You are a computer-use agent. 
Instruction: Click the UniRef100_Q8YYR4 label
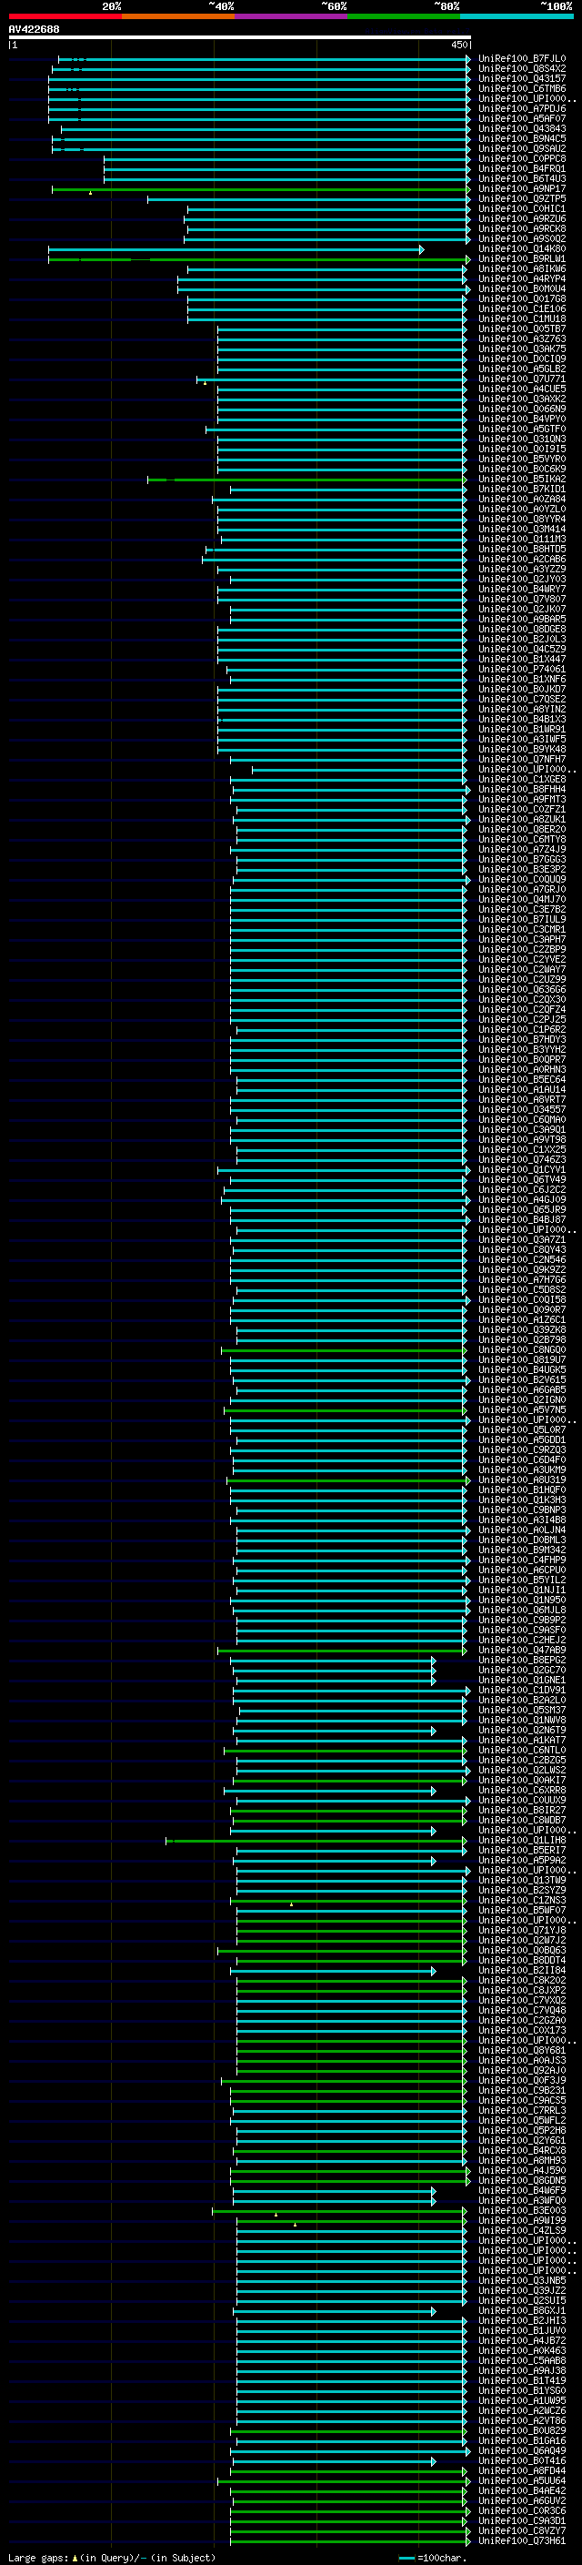tap(521, 519)
